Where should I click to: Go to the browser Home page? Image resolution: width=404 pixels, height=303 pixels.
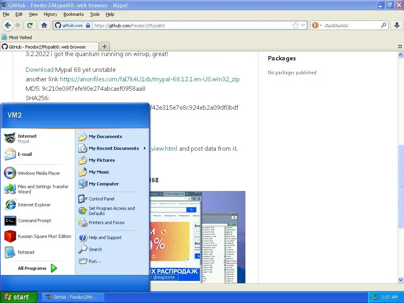(x=44, y=25)
